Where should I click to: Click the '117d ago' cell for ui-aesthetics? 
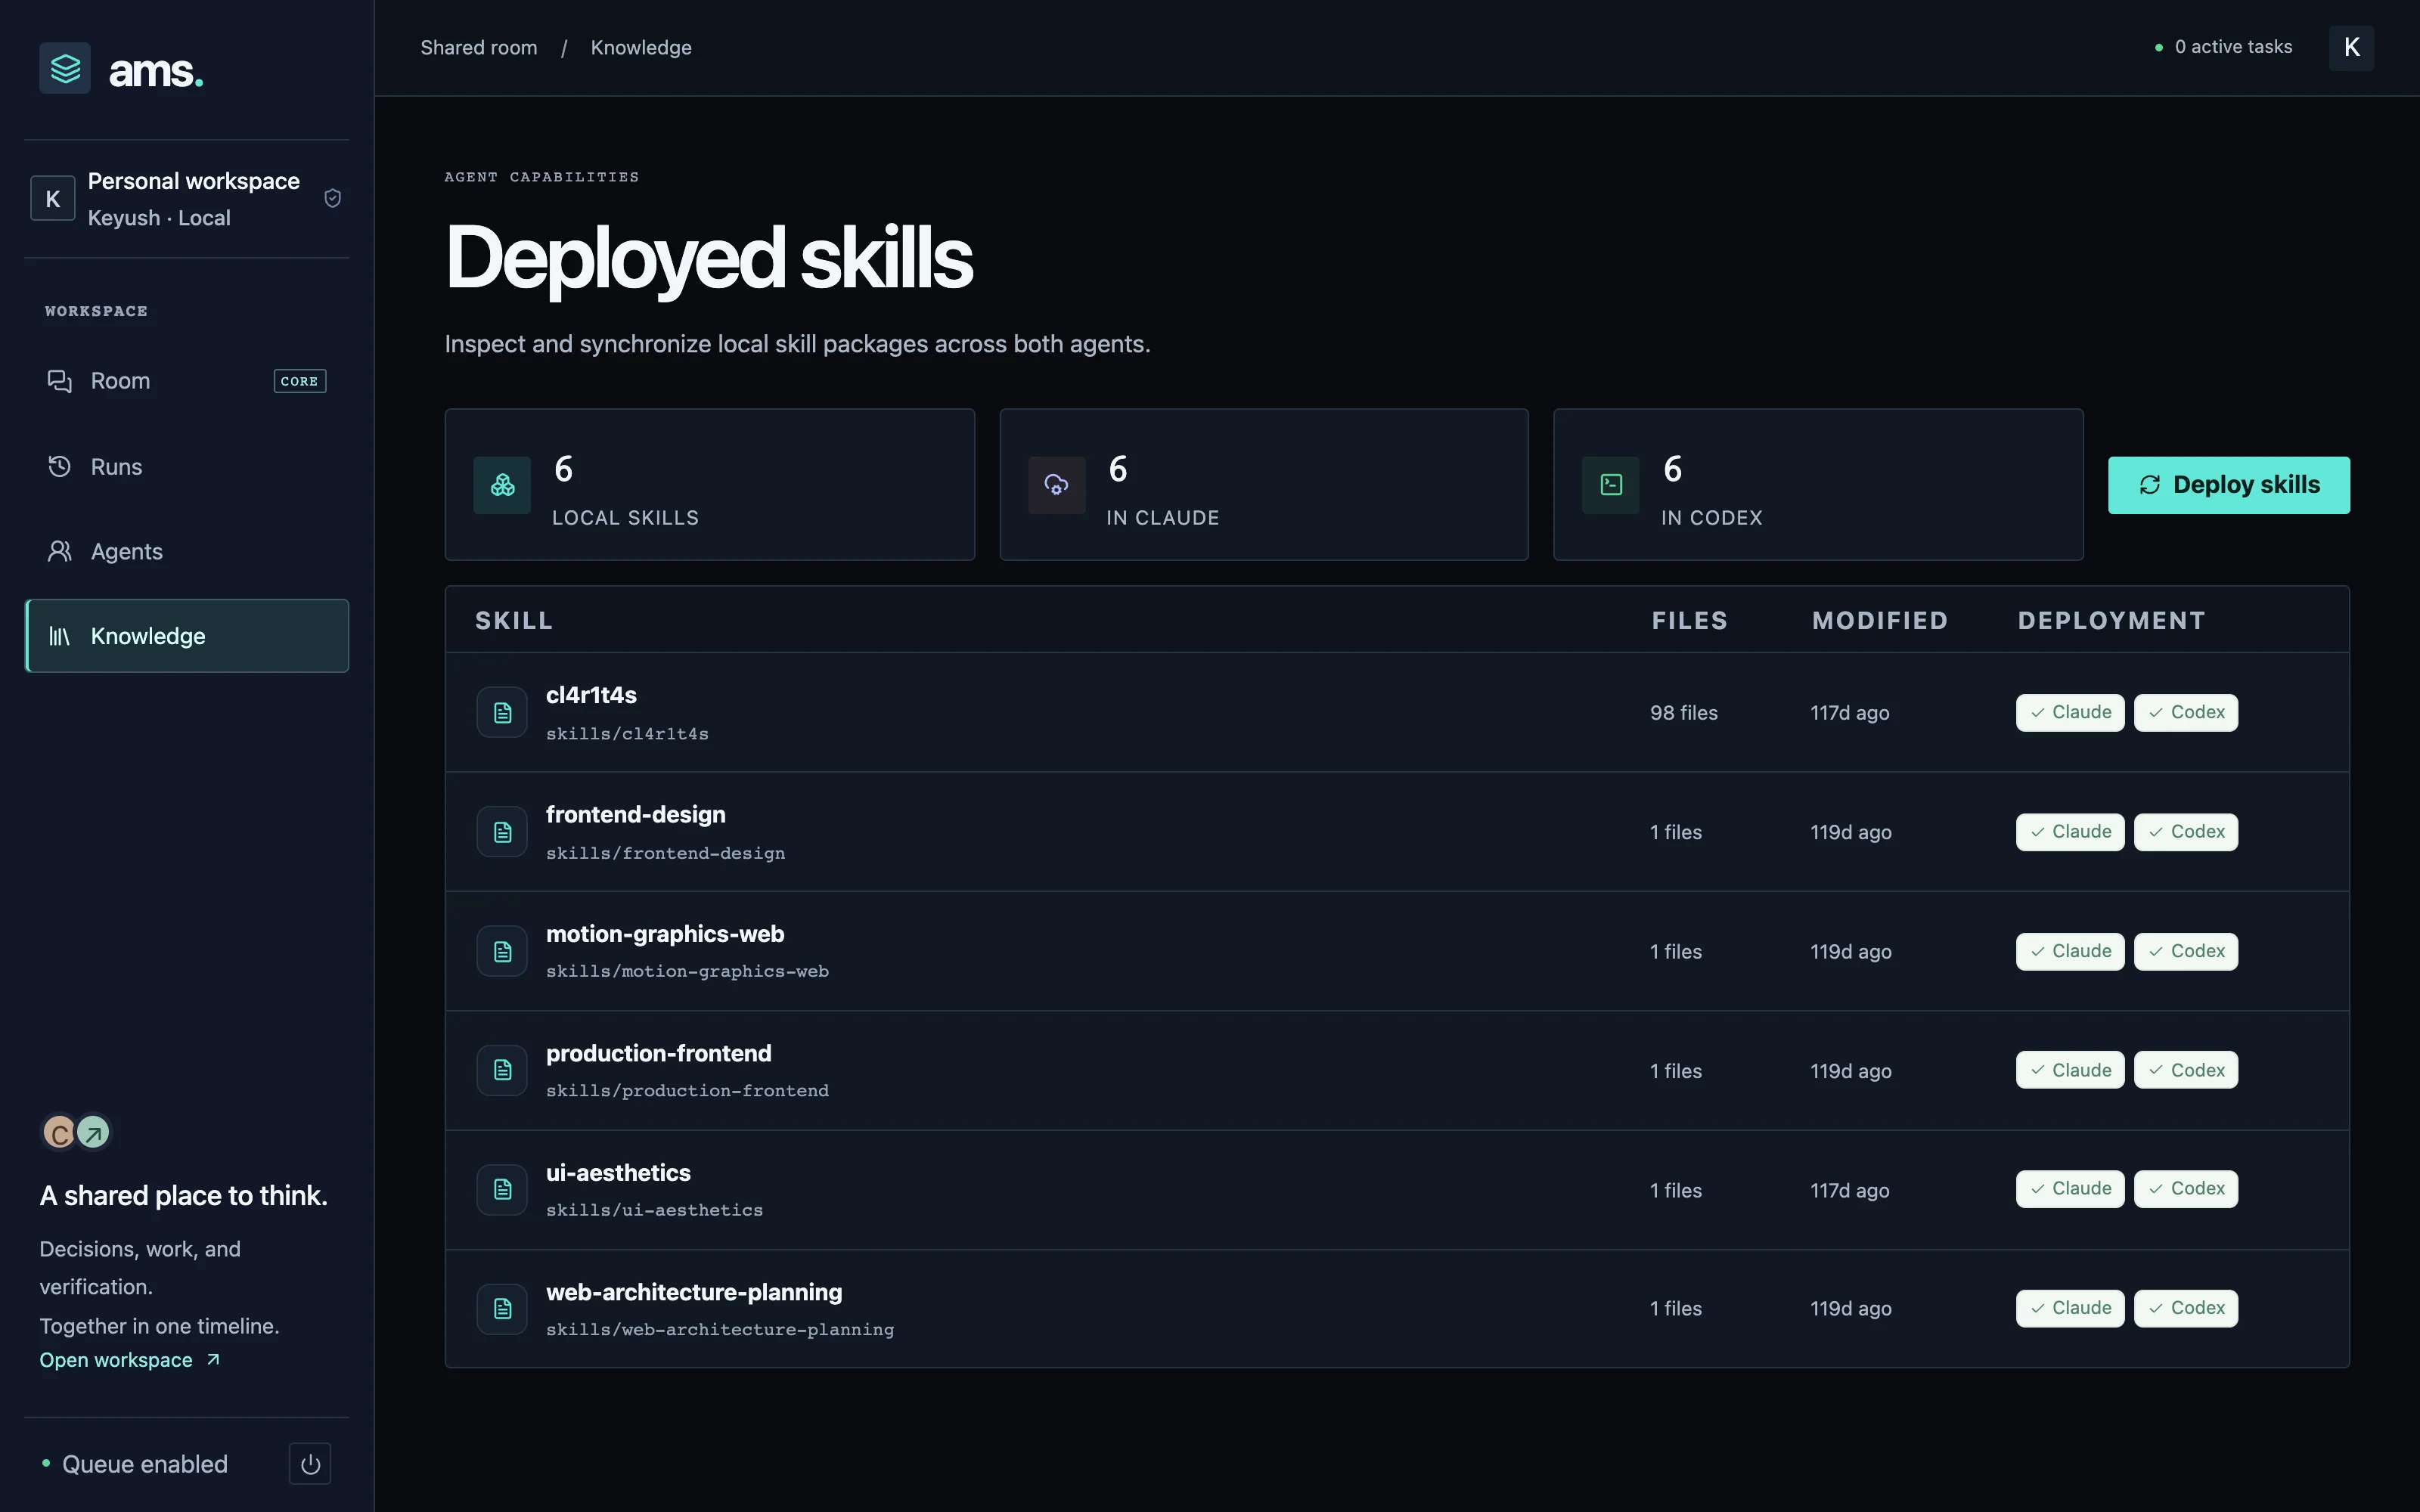coord(1850,1190)
